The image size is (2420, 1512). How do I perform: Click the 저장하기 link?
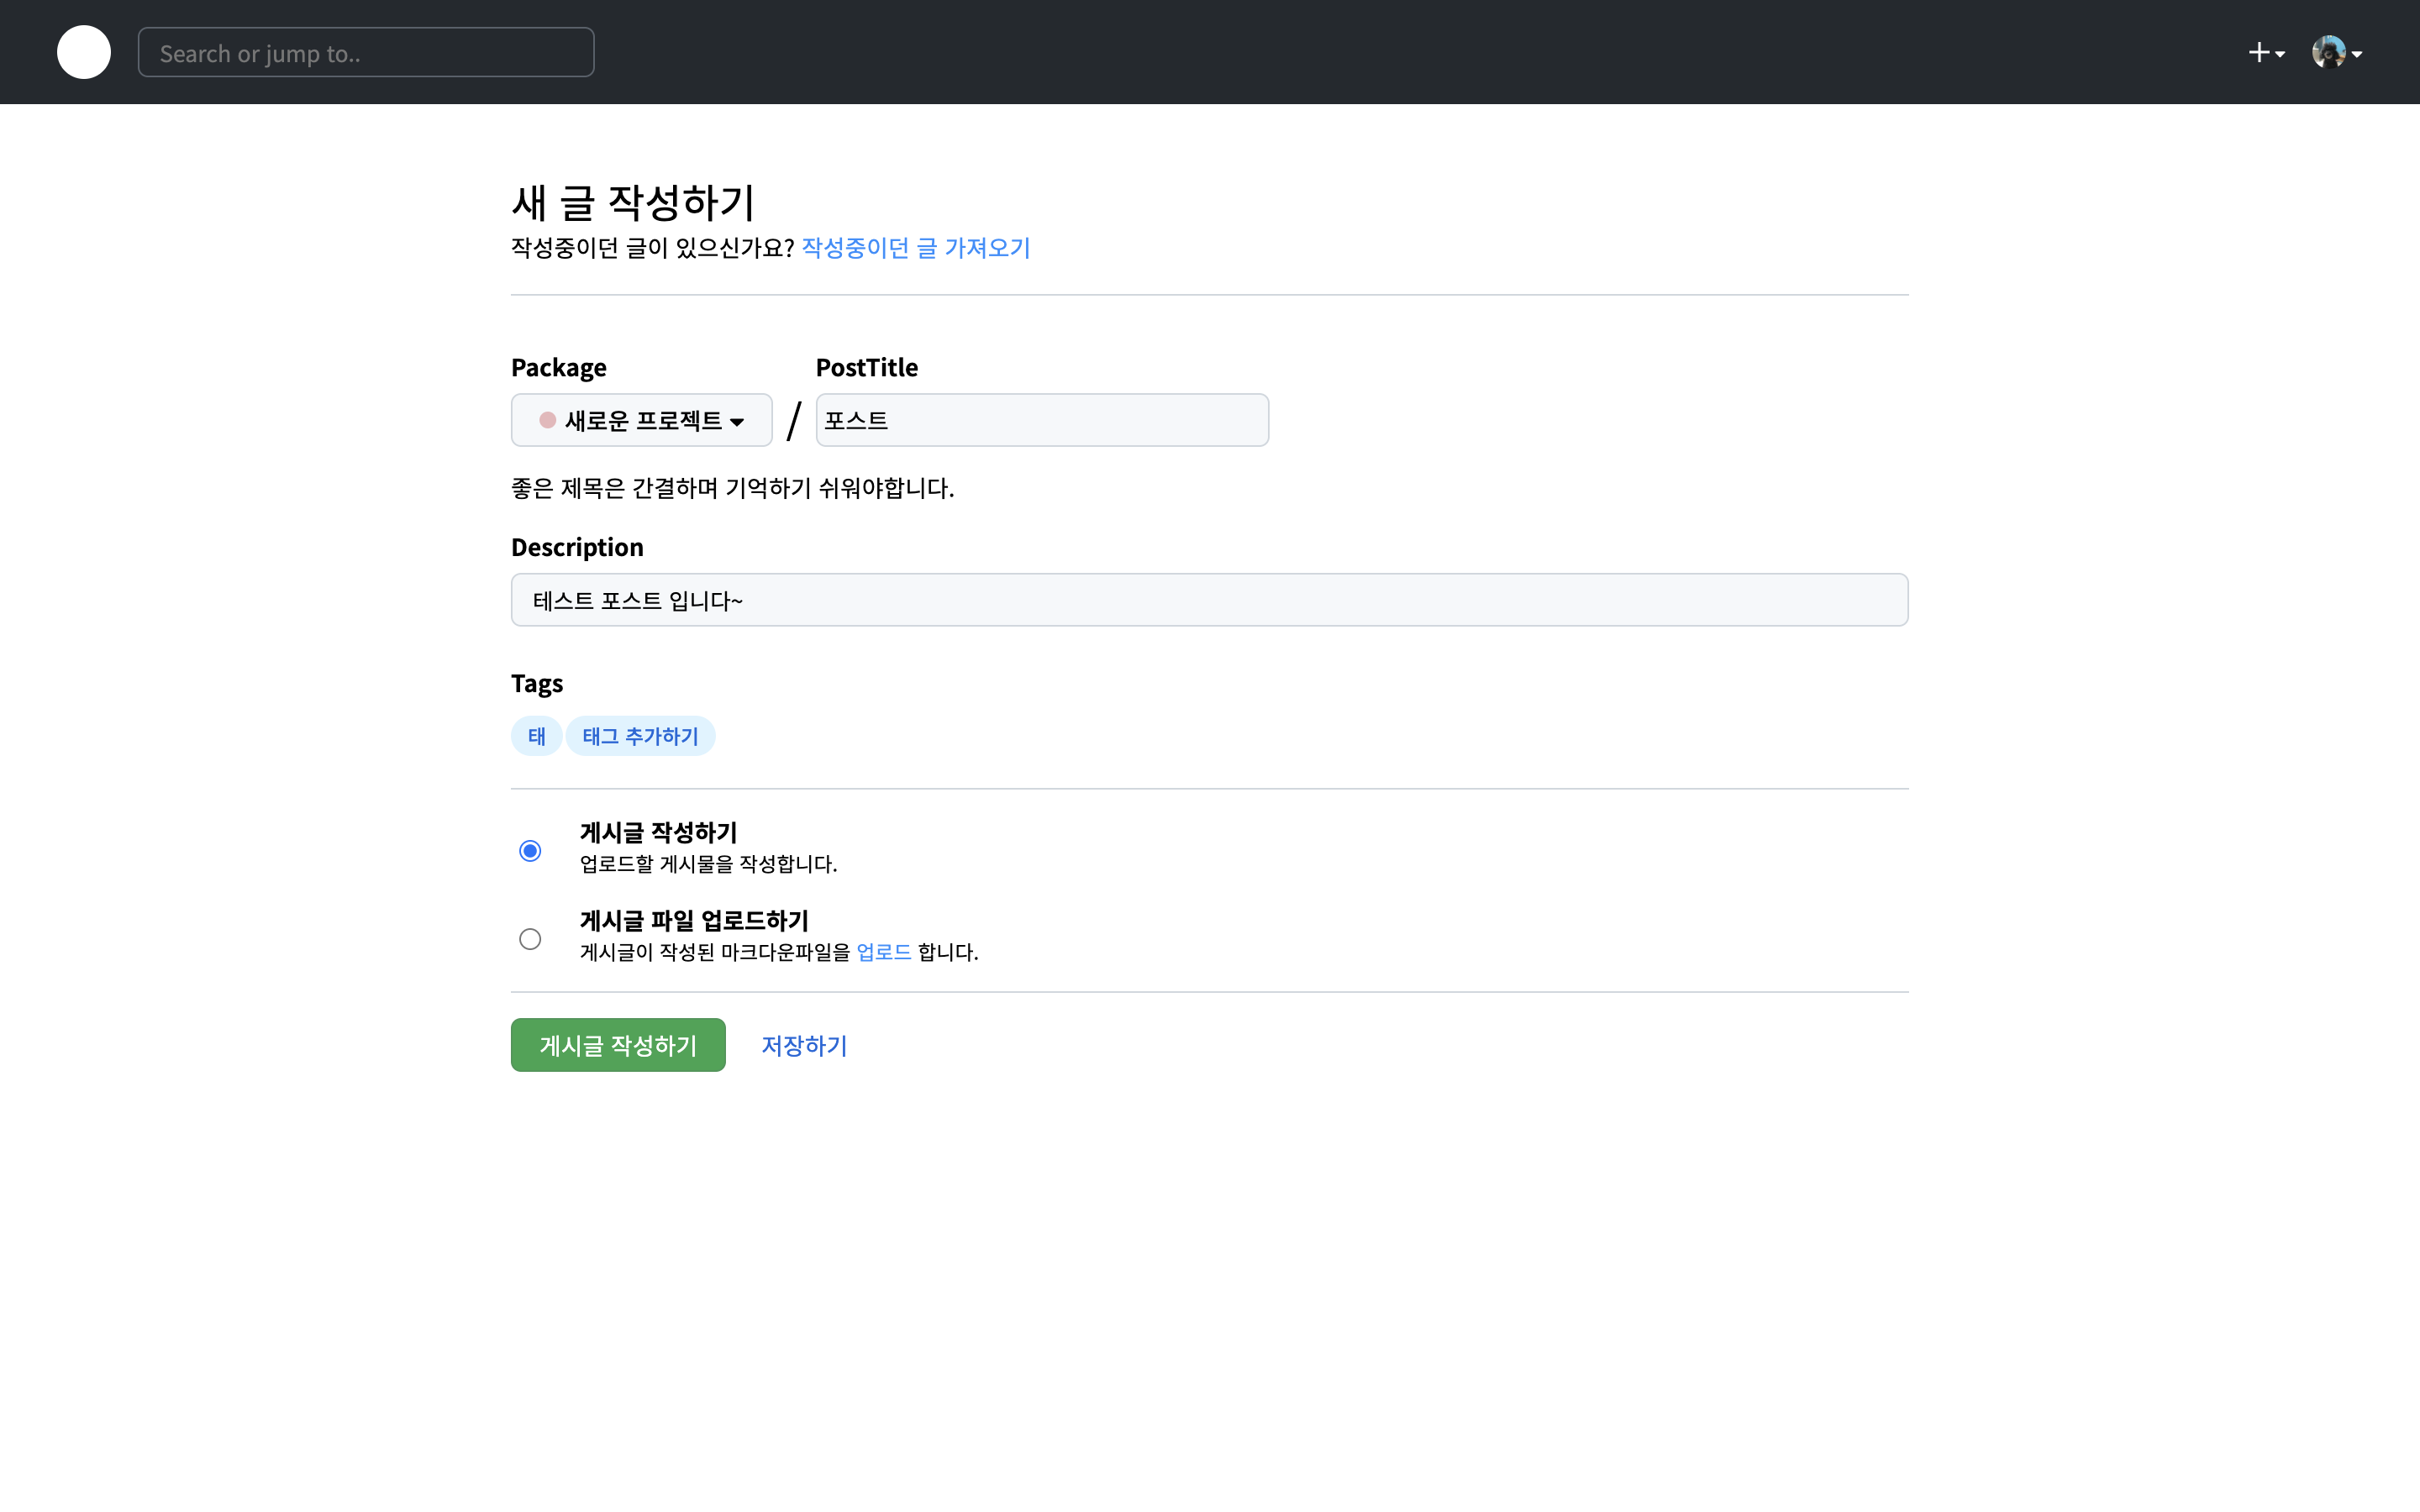(804, 1045)
